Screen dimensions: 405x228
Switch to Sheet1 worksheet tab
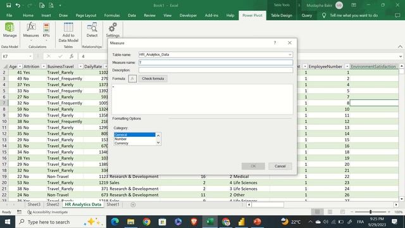point(113,205)
